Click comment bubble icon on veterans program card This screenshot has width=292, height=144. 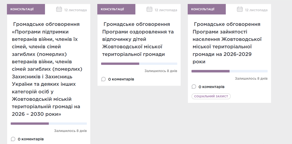click(13, 139)
